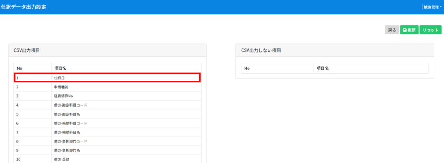Click the 仕訳データ出力設定 page title
This screenshot has width=444, height=163.
click(x=23, y=7)
